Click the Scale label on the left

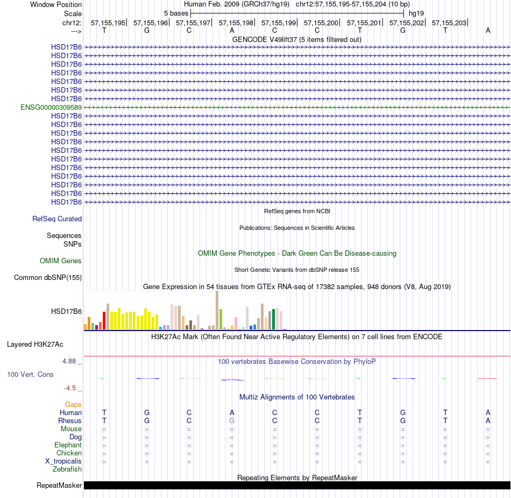click(x=73, y=13)
